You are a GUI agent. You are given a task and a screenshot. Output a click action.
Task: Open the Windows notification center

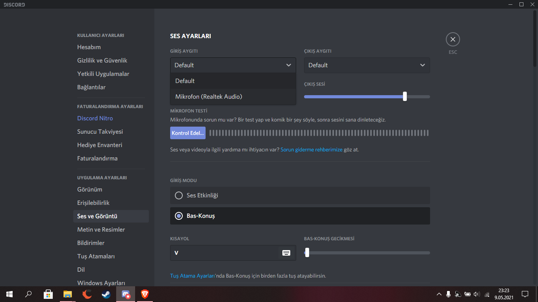525,294
